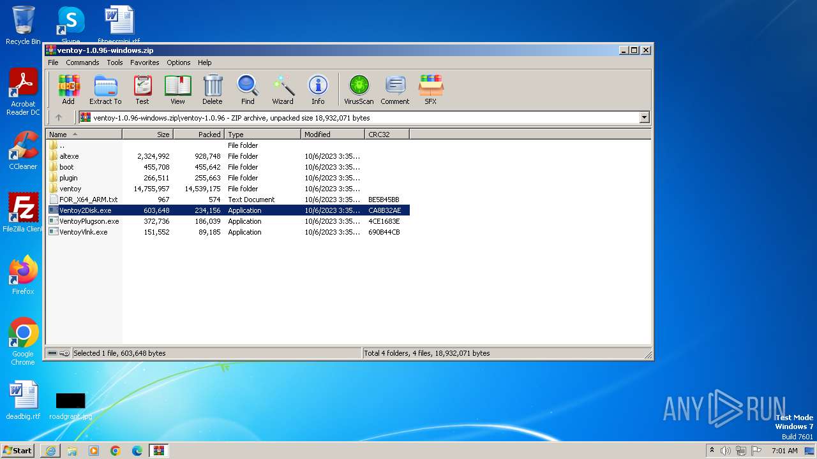817x459 pixels.
Task: Select the parent '..' folder row
Action: point(228,145)
